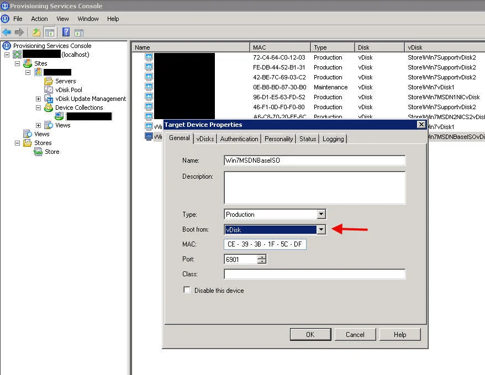This screenshot has height=375, width=485.
Task: Click the Stores folder icon
Action: coord(28,143)
